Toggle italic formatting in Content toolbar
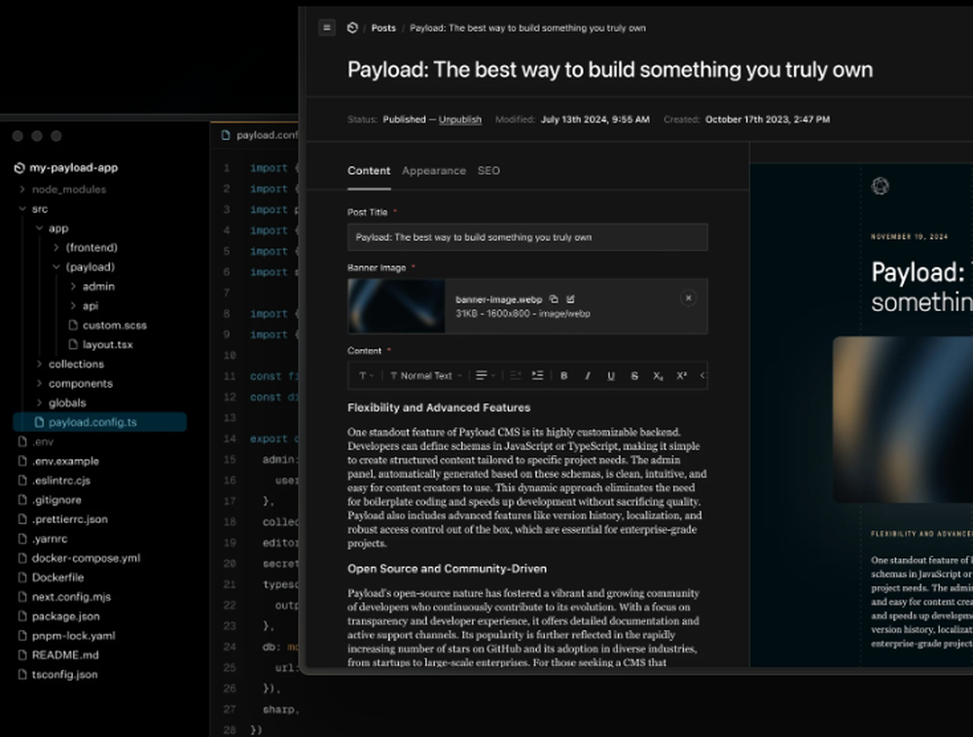The width and height of the screenshot is (973, 737). click(587, 375)
